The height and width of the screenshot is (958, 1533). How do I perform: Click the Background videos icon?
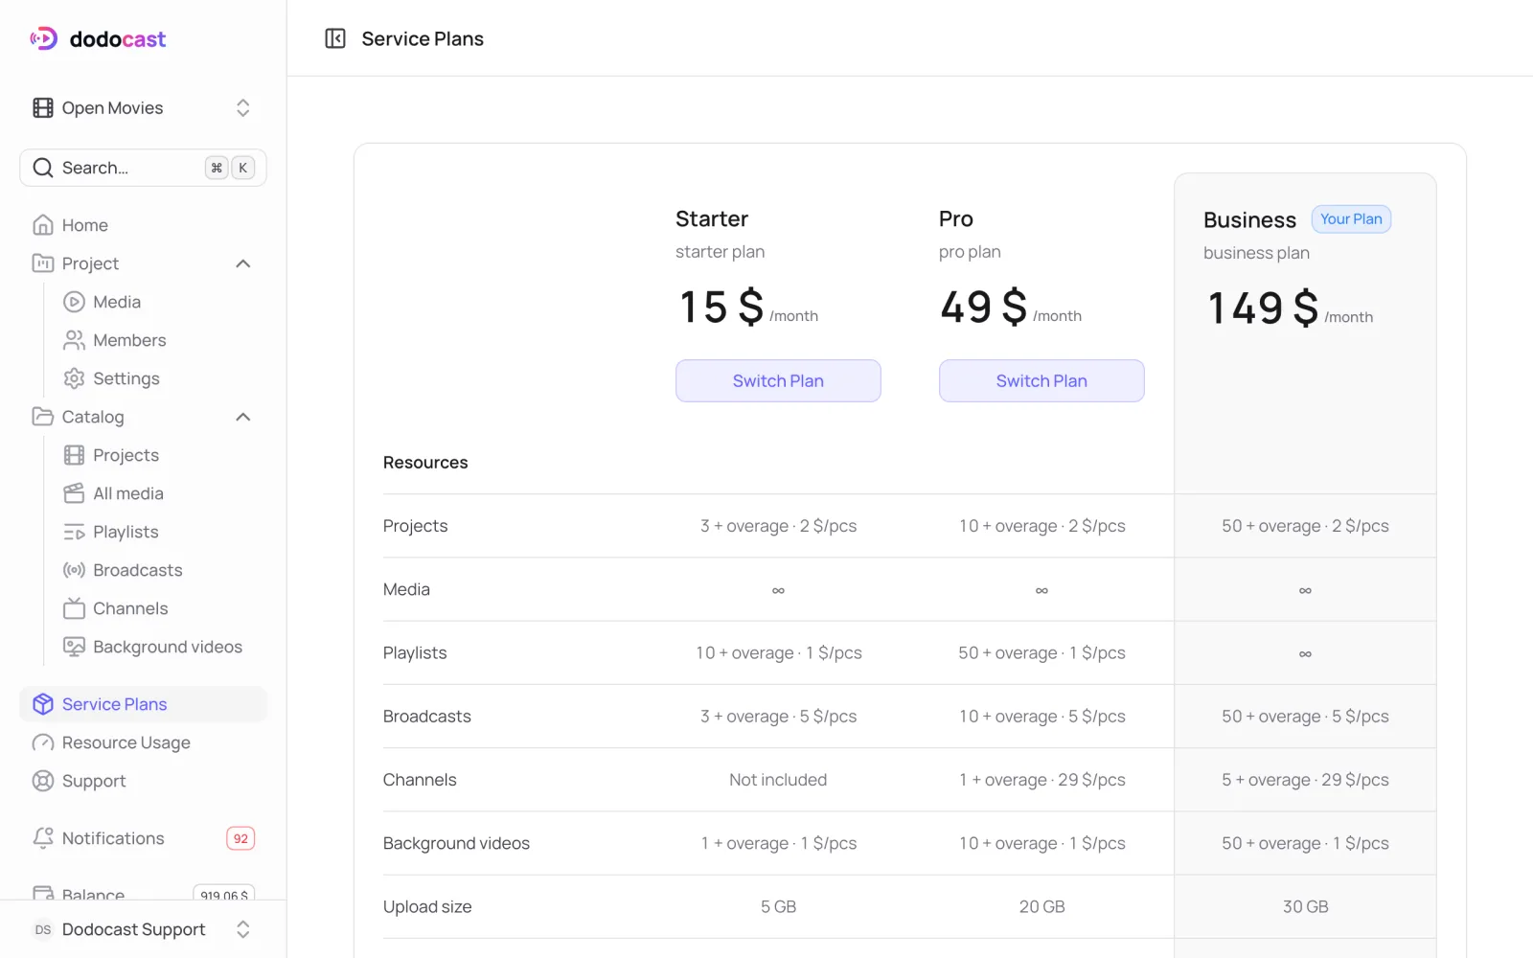click(x=74, y=647)
